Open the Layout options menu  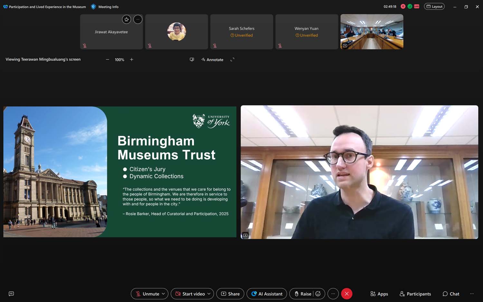pos(434,6)
